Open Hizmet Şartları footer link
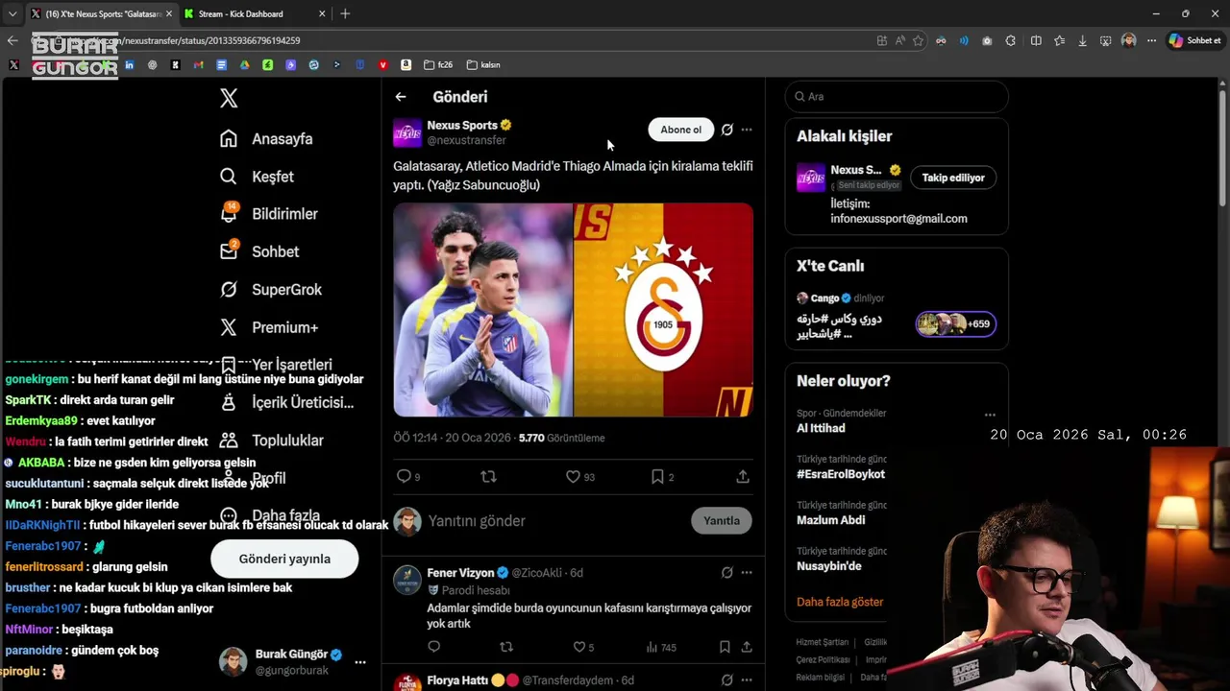Image resolution: width=1230 pixels, height=691 pixels. tap(823, 642)
